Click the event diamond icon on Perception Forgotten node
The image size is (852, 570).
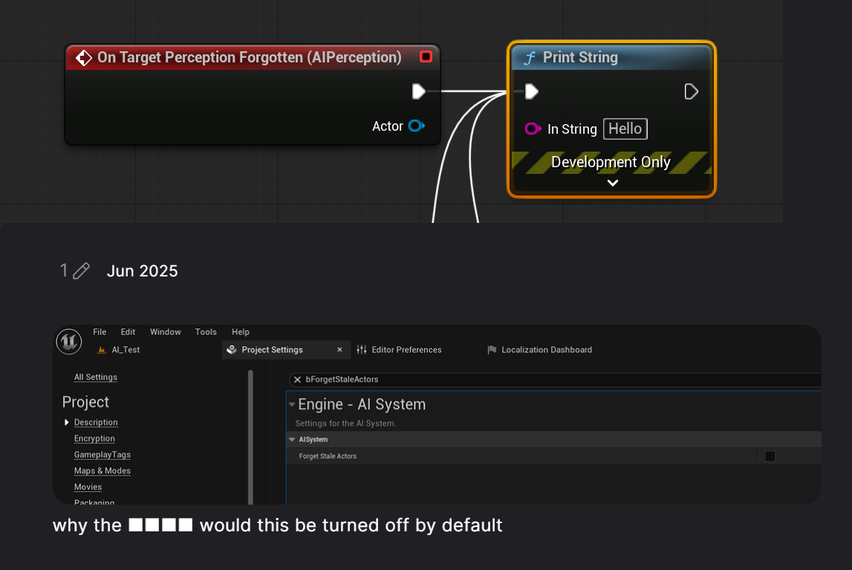[84, 58]
